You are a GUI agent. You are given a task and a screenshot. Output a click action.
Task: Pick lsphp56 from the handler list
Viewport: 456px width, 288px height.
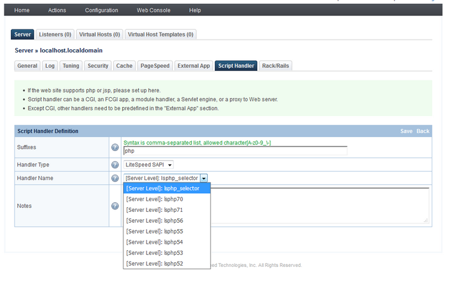[x=167, y=221]
